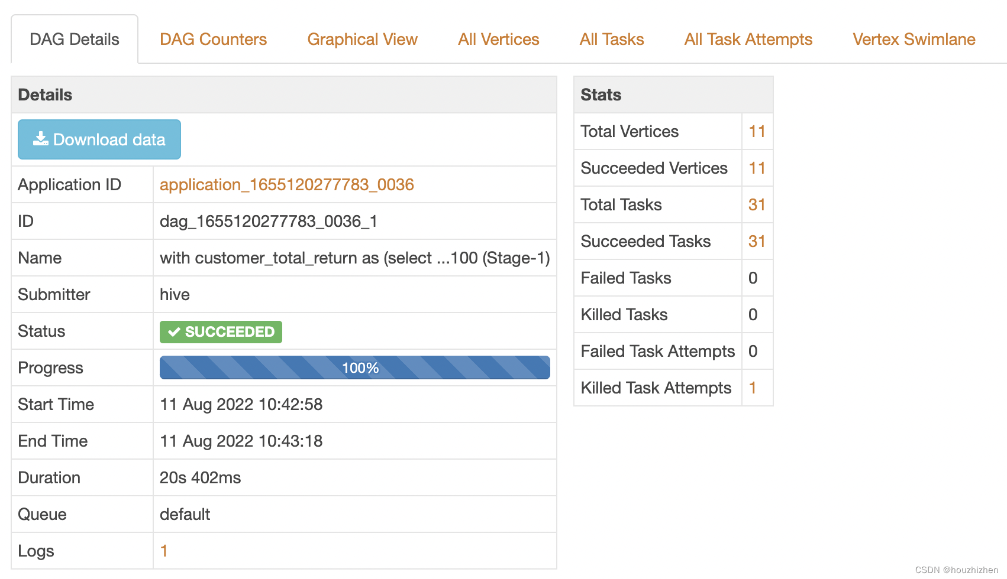Image resolution: width=1007 pixels, height=579 pixels.
Task: Click the Killed Task Attempts count
Action: click(753, 388)
